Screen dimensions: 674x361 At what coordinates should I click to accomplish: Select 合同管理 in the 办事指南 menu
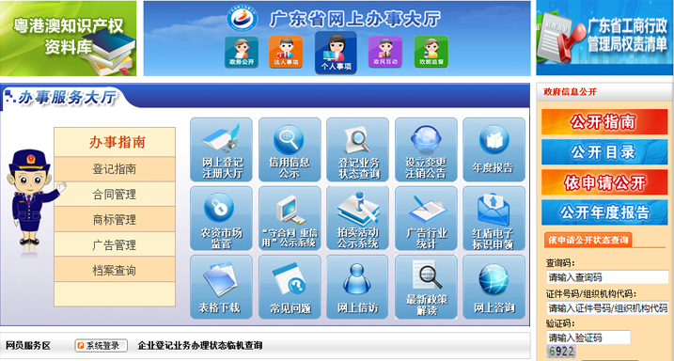pos(115,195)
